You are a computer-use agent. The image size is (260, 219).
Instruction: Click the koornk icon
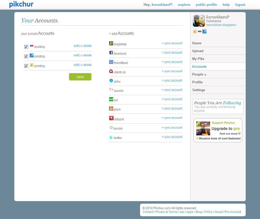click(111, 90)
